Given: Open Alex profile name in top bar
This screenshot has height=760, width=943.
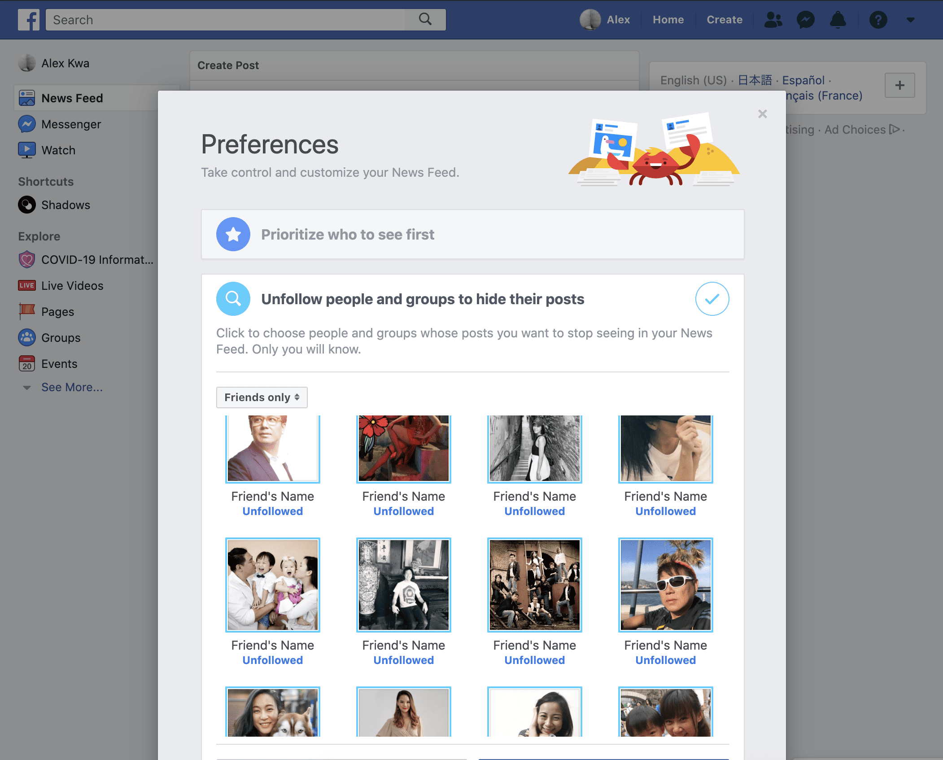Looking at the screenshot, I should coord(618,20).
